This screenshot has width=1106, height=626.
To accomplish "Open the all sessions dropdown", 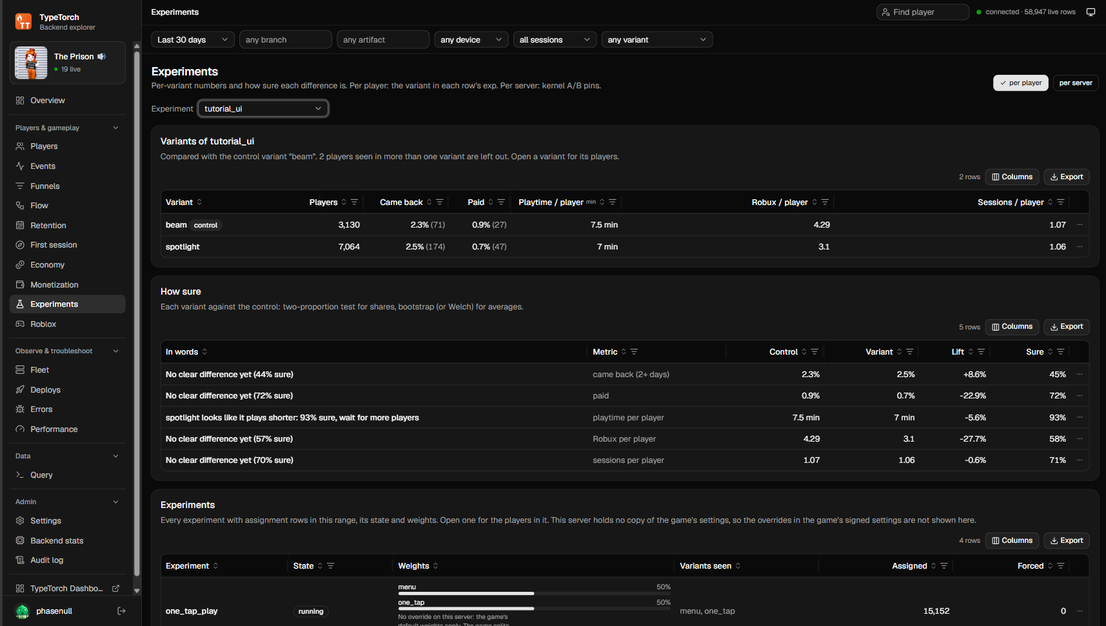I will point(555,40).
